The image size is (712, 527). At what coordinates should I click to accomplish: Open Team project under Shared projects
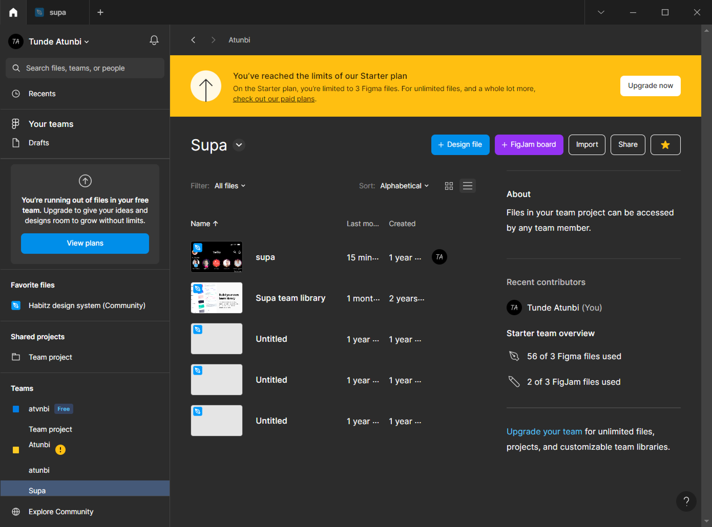pos(50,357)
